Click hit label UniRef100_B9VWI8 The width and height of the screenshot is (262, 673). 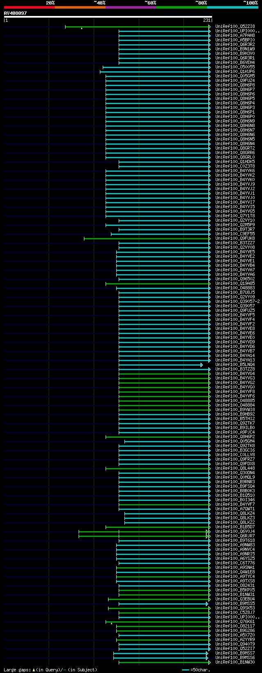[235, 409]
